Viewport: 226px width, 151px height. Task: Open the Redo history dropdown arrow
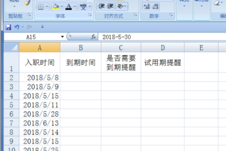35,27
